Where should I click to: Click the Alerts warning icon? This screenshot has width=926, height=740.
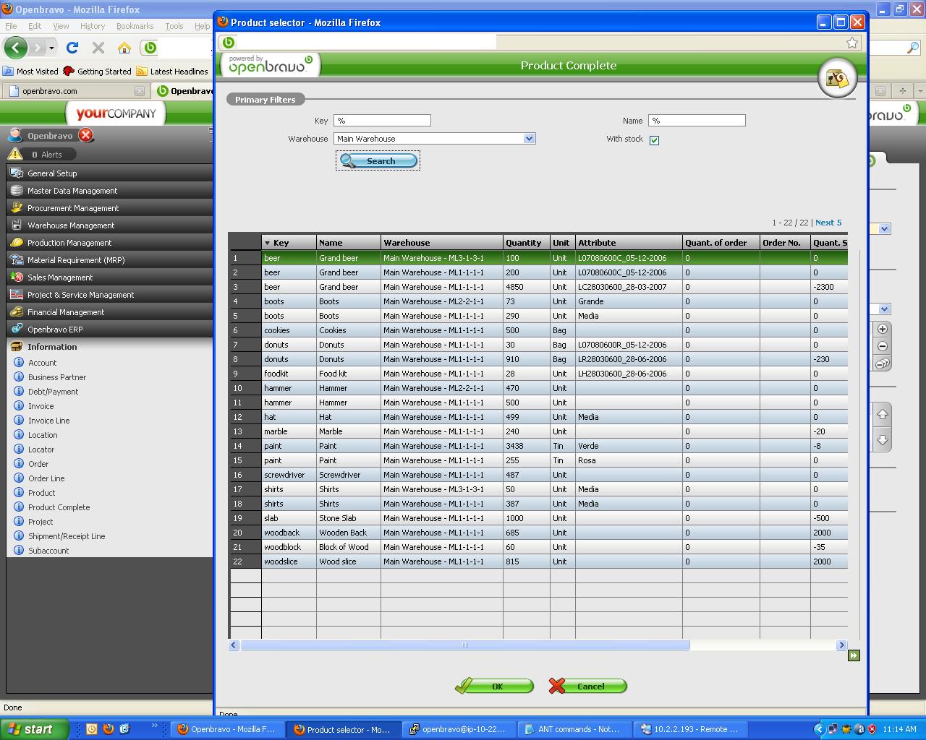click(15, 154)
